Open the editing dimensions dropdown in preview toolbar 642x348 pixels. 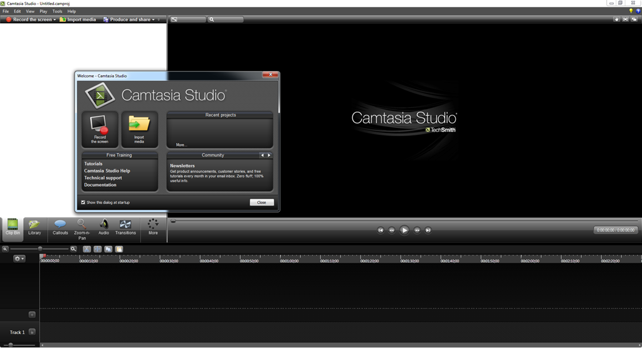(188, 19)
